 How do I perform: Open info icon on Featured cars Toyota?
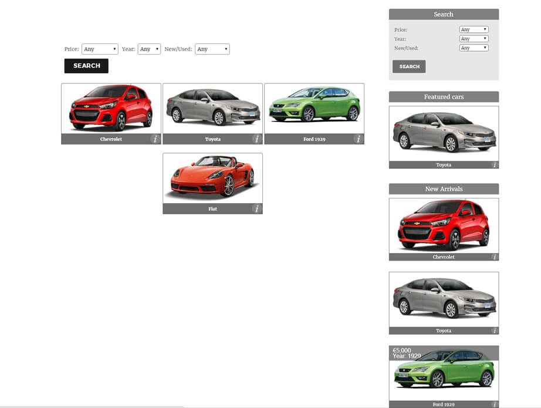click(495, 165)
